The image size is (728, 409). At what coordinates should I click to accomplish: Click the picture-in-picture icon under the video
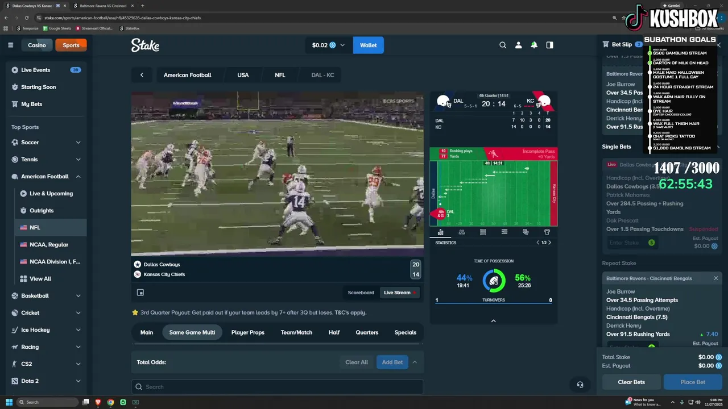pos(140,293)
